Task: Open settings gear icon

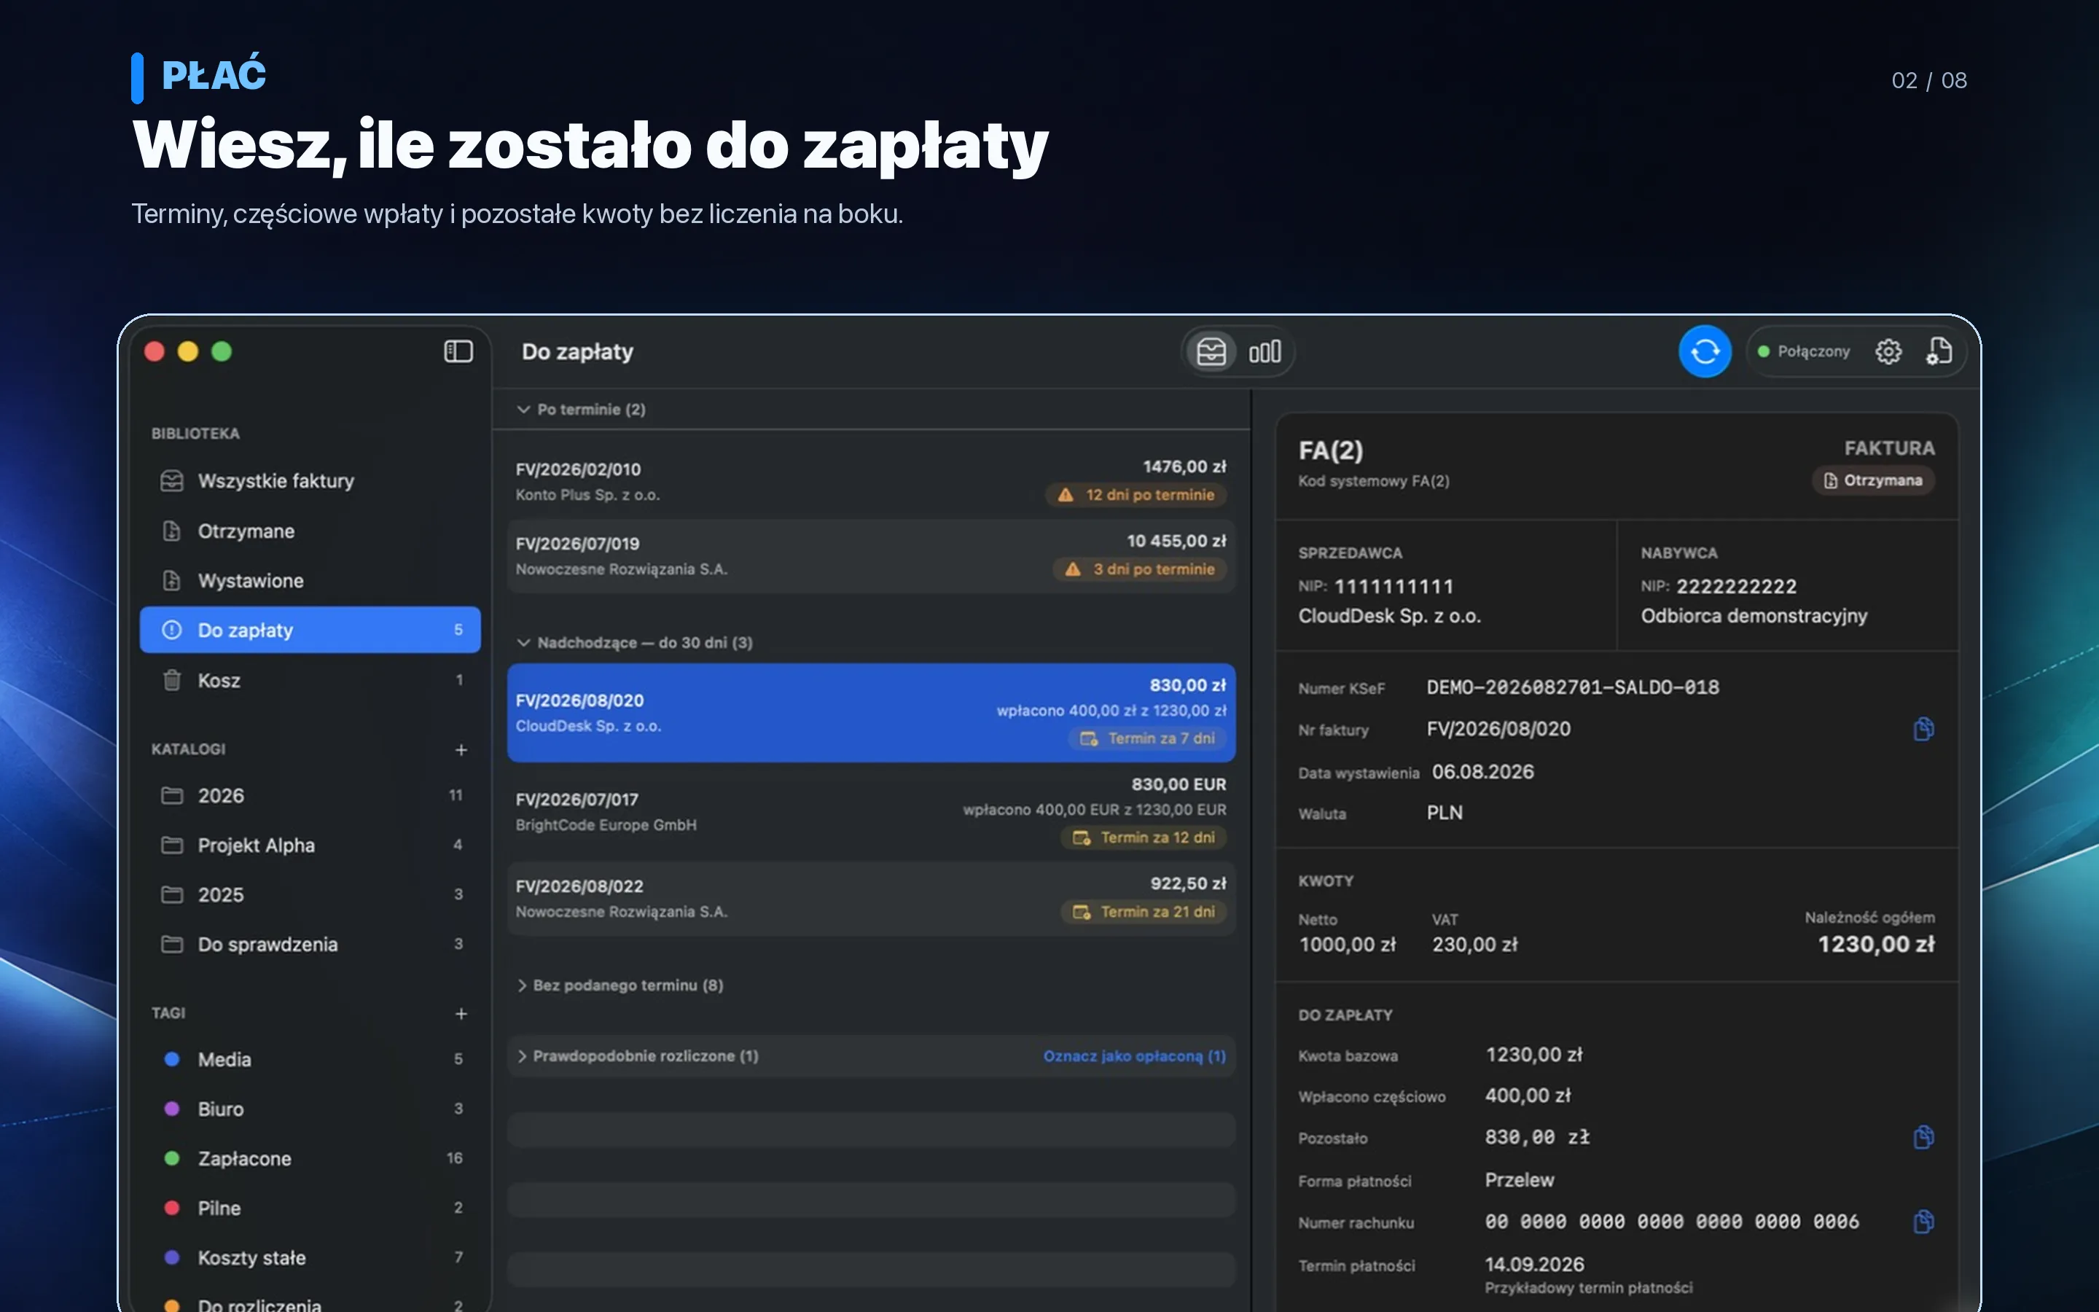Action: pyautogui.click(x=1888, y=351)
